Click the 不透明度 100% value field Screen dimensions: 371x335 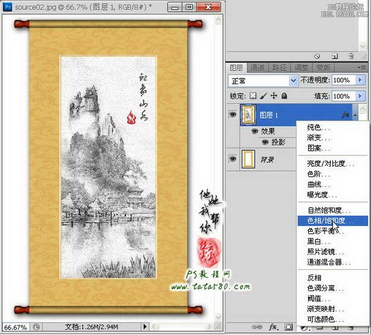[x=344, y=81]
